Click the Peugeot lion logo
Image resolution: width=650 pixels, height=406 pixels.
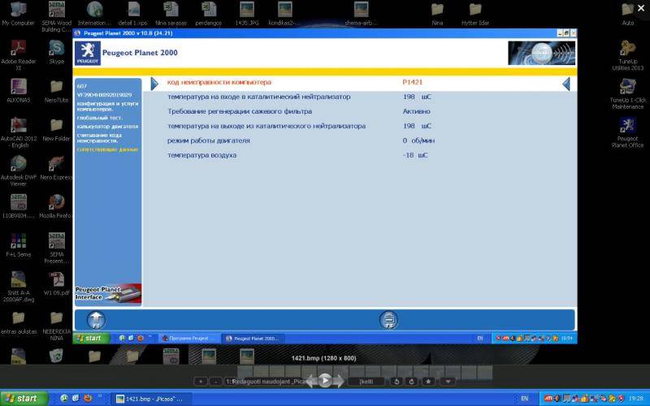87,53
